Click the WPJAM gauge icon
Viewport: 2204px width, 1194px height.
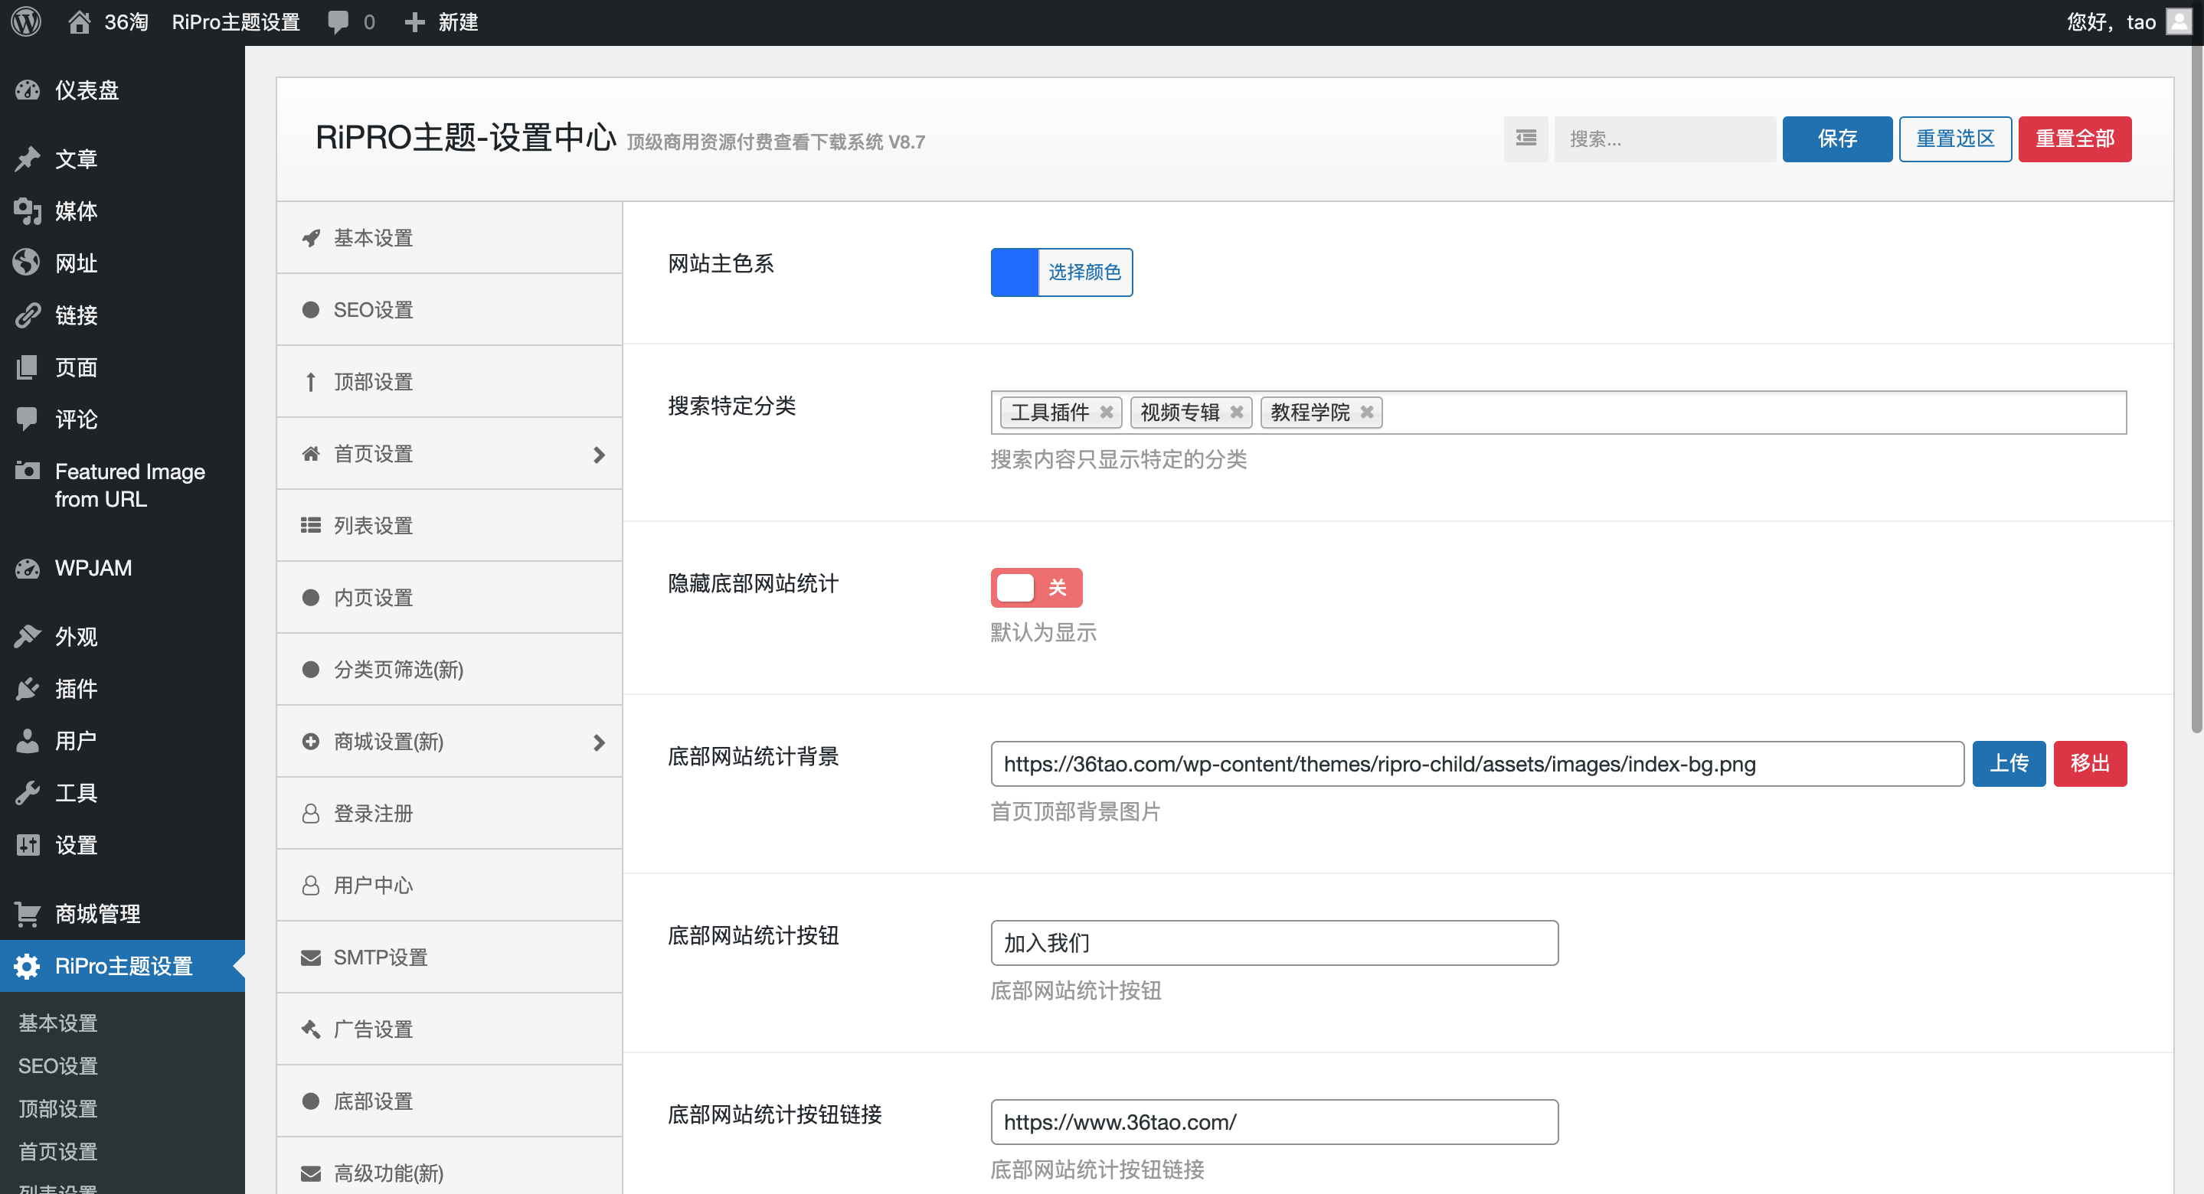[28, 568]
